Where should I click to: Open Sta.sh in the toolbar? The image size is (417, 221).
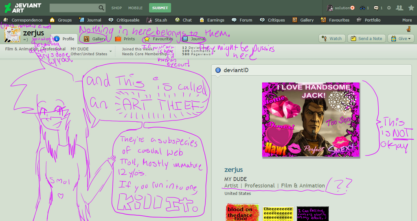coord(157,20)
